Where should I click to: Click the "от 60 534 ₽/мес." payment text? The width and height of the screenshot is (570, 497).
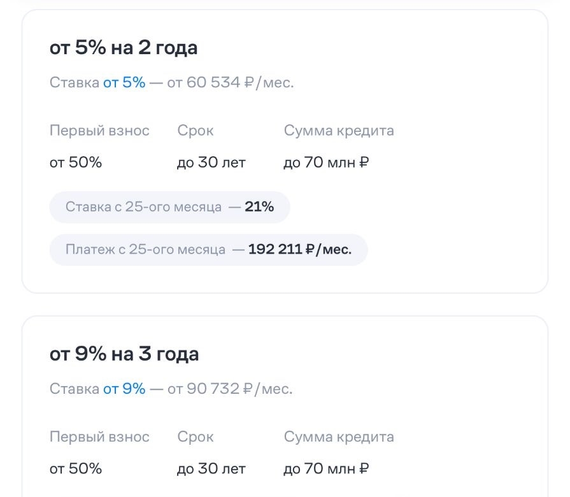pyautogui.click(x=231, y=82)
